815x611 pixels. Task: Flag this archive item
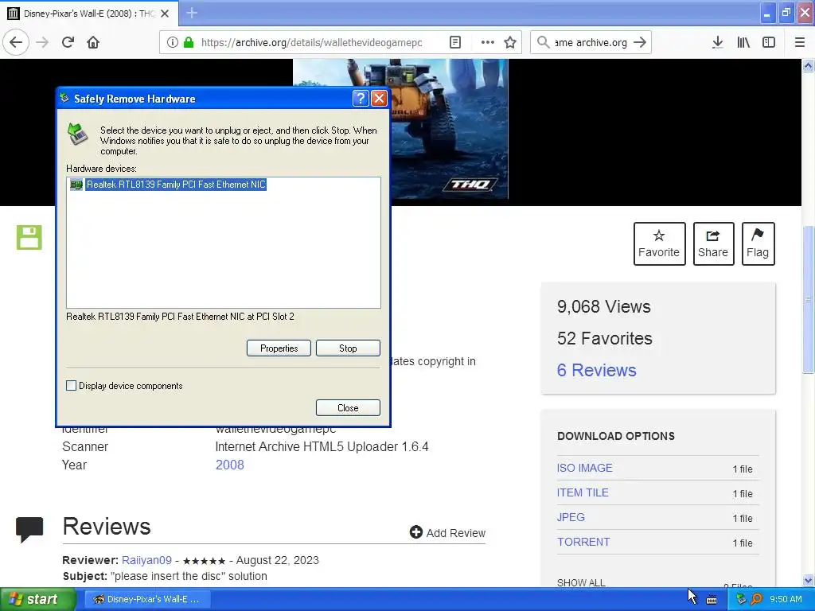point(758,243)
